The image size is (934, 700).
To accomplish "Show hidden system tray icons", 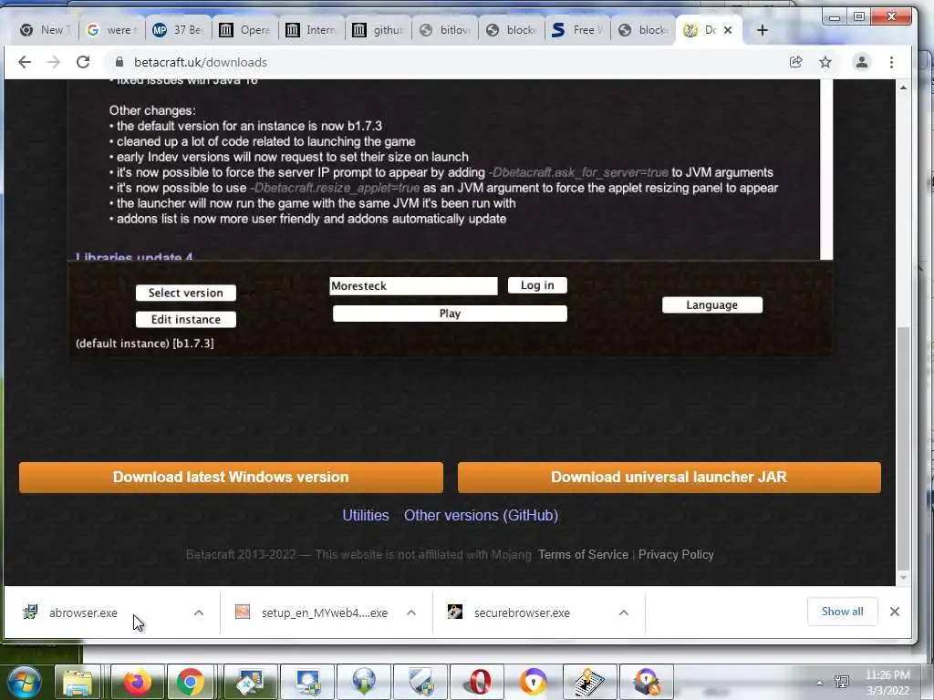I will click(x=820, y=683).
